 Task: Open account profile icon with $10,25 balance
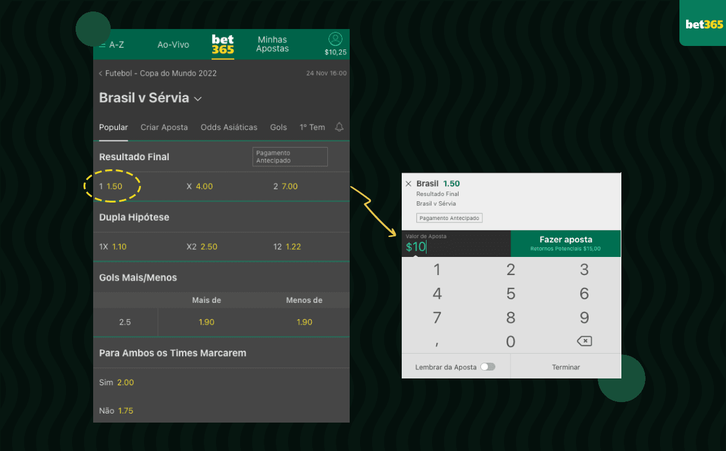coord(335,44)
